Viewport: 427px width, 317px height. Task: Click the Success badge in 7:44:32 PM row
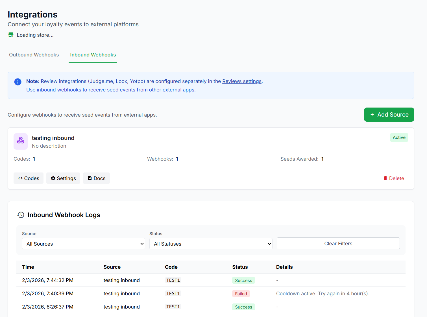click(243, 280)
